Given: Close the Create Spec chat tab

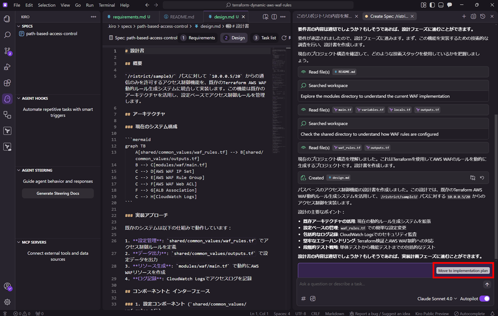Looking at the screenshot, I should click(412, 16).
